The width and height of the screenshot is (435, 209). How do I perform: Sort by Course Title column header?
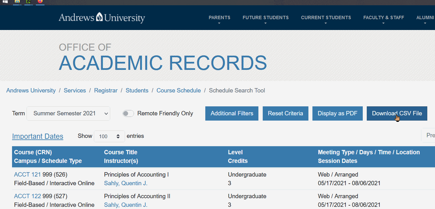click(x=121, y=152)
